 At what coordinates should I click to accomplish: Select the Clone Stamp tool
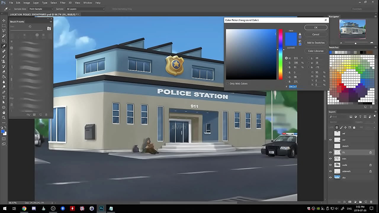point(4,61)
